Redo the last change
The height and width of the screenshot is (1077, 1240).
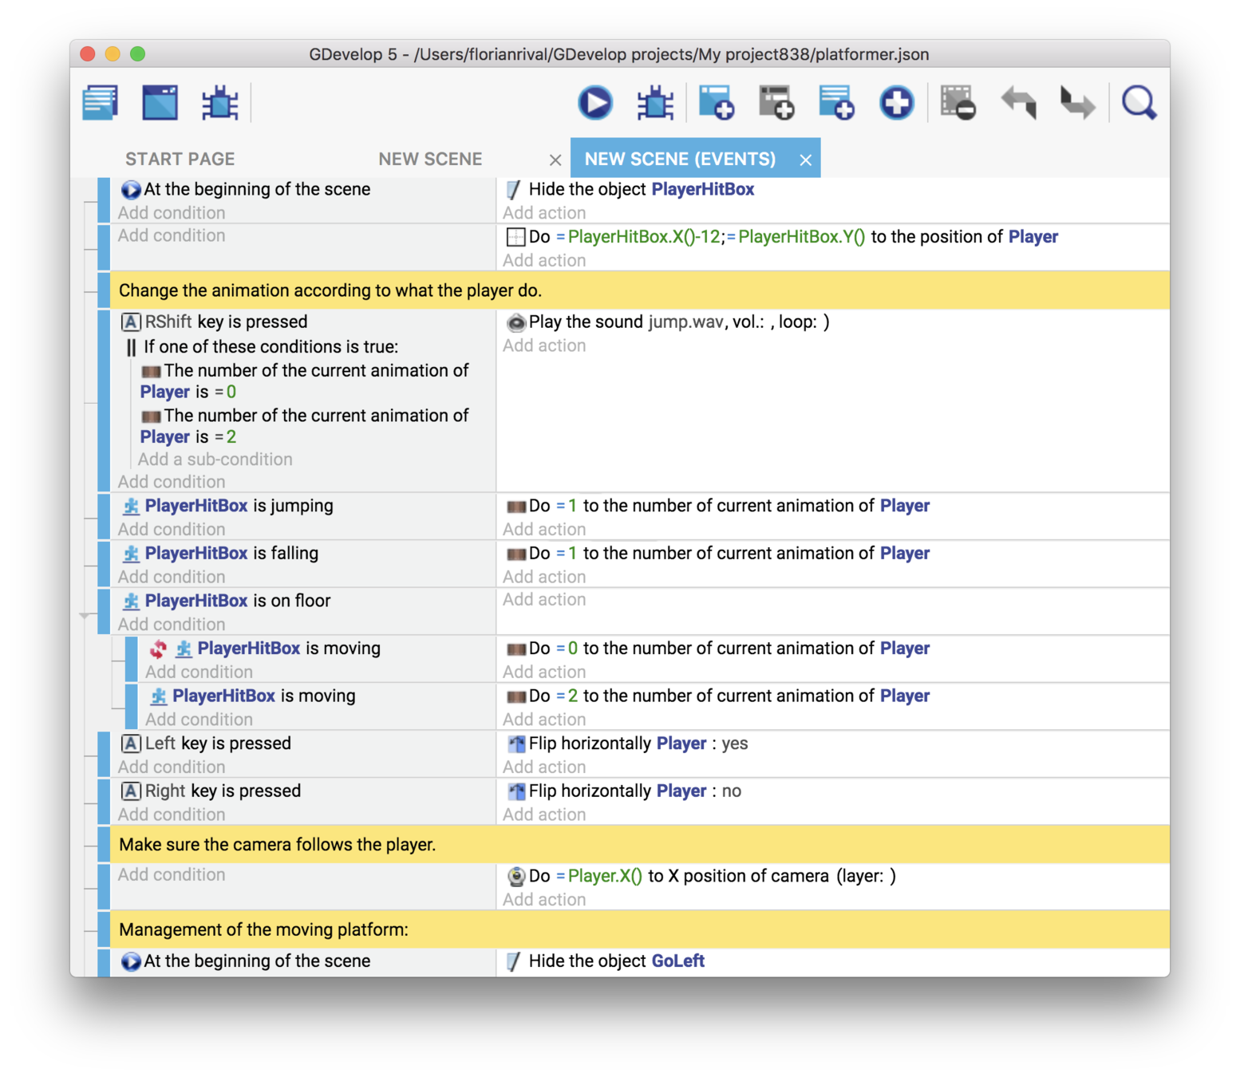[x=1078, y=103]
